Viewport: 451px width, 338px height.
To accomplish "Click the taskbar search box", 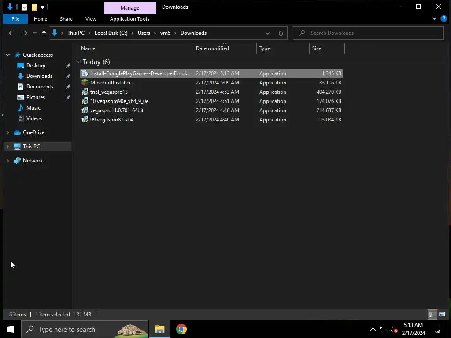I will click(85, 329).
